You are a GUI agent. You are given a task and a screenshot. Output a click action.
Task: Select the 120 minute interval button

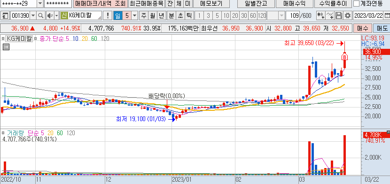tap(262, 15)
